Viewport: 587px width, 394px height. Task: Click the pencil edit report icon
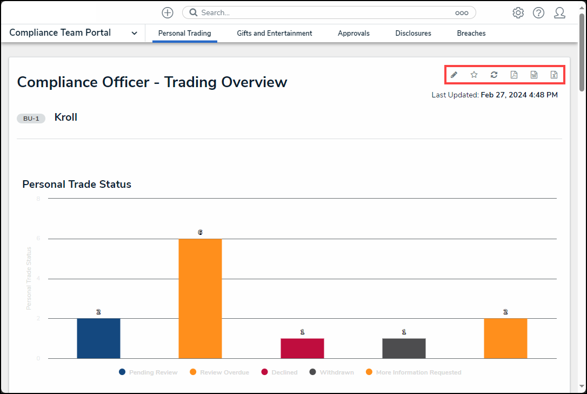(454, 75)
